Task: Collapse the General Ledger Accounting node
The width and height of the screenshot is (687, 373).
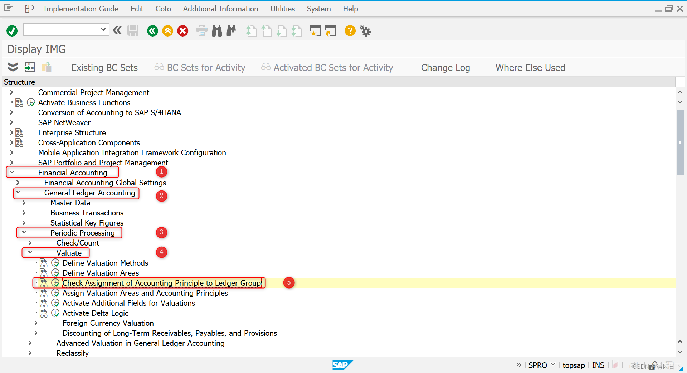Action: (x=18, y=193)
